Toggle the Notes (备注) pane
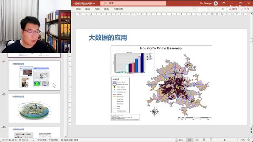 click(179, 140)
